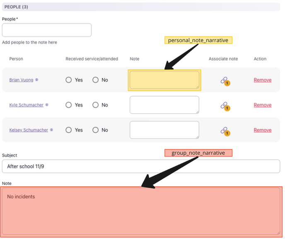Viewport: 285px width, 240px height.
Task: Click info icon beside Kelsey Schumacher
Action: tap(51, 130)
